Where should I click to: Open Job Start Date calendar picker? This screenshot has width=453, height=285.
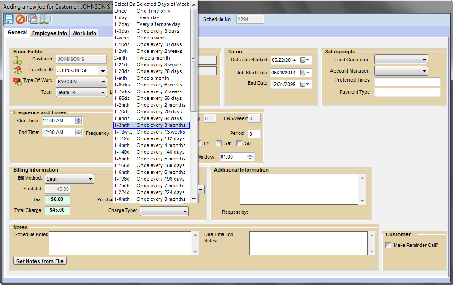click(x=305, y=73)
